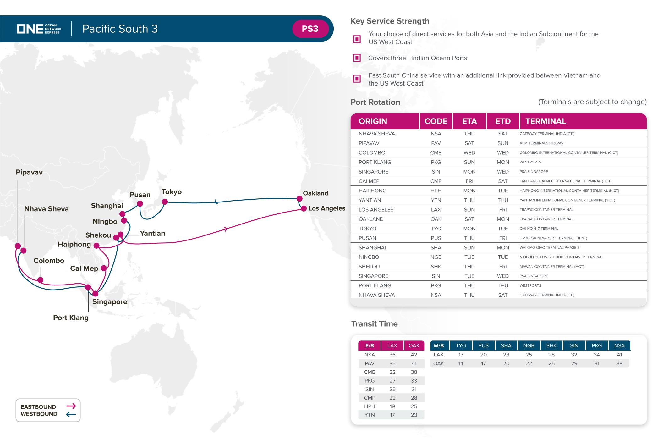This screenshot has height=442, width=663.
Task: Click the first Key Service Strength bullet icon
Action: tap(357, 39)
